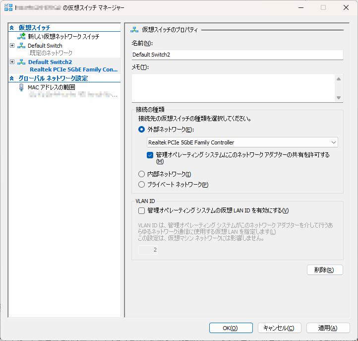Choose the プライベート ネットワーク option
Screen dimensions: 358x341
(x=142, y=185)
